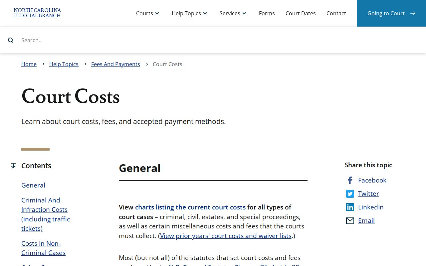Click the Email envelope icon
Viewport: 426px width, 266px height.
pyautogui.click(x=350, y=221)
